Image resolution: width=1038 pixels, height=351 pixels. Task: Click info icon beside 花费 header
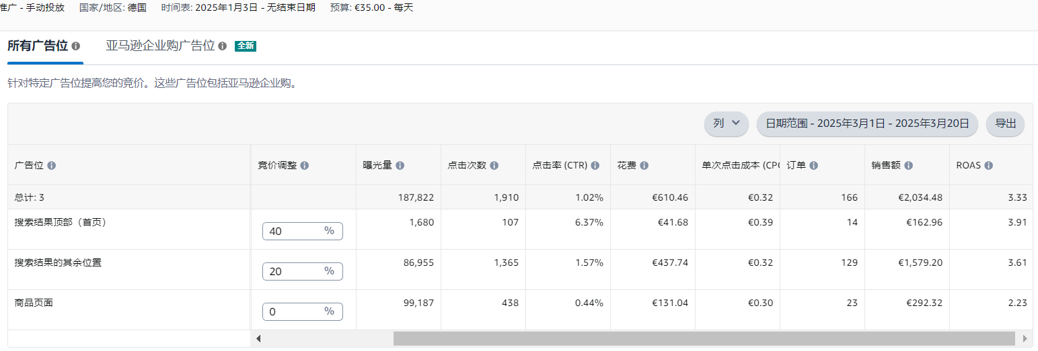point(644,165)
